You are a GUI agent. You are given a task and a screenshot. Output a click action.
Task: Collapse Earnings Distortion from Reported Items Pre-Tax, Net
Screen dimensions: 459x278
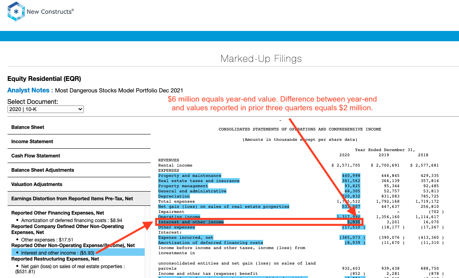(79, 199)
